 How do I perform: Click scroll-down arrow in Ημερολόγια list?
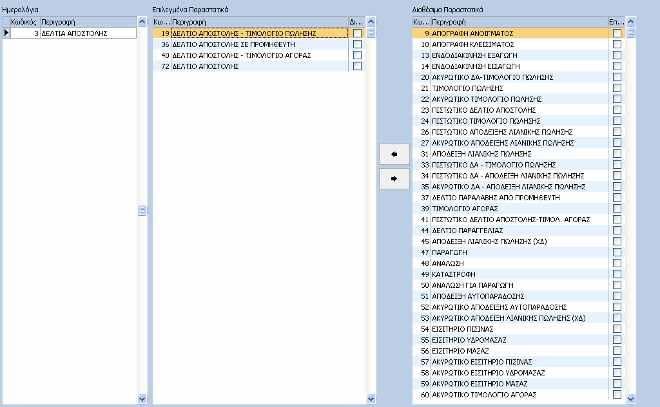pyautogui.click(x=142, y=399)
